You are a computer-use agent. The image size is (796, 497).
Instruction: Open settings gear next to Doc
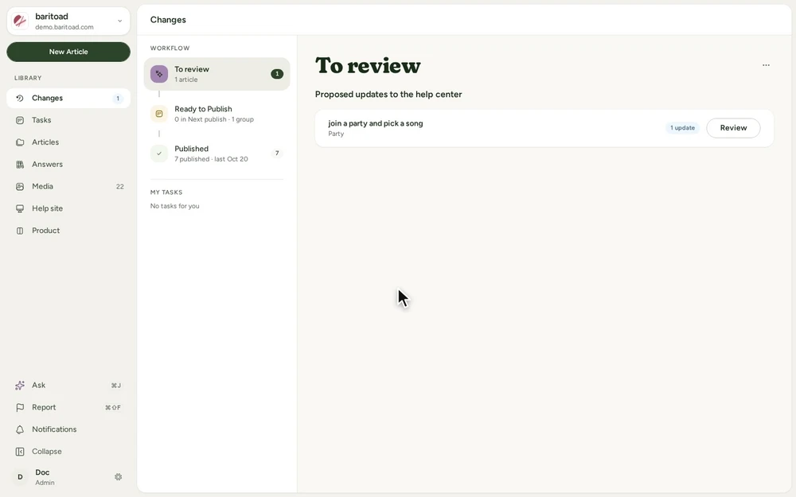click(x=119, y=476)
